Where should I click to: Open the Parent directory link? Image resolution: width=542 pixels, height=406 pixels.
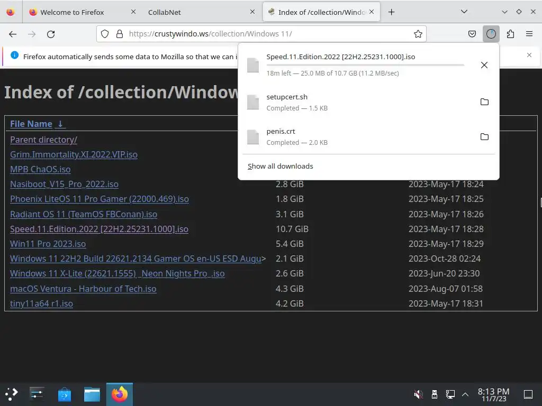coord(43,140)
